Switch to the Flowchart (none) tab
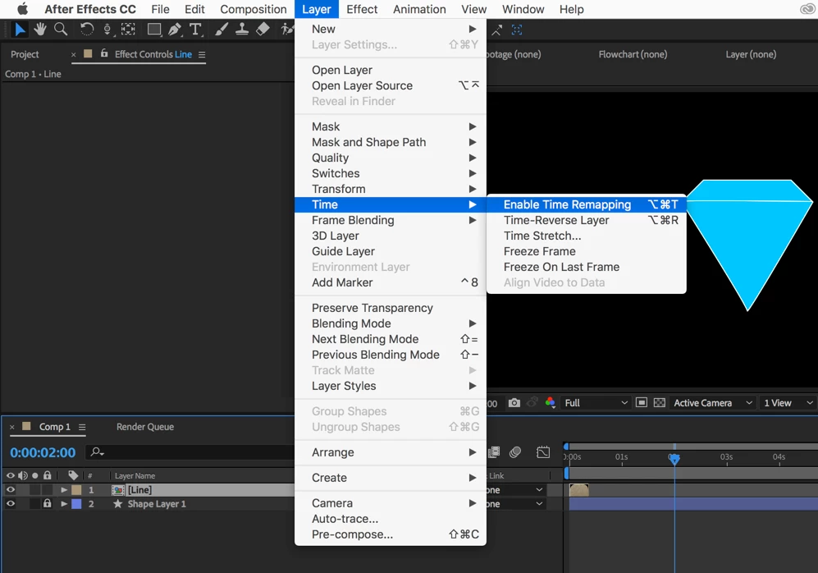The image size is (818, 573). tap(633, 54)
